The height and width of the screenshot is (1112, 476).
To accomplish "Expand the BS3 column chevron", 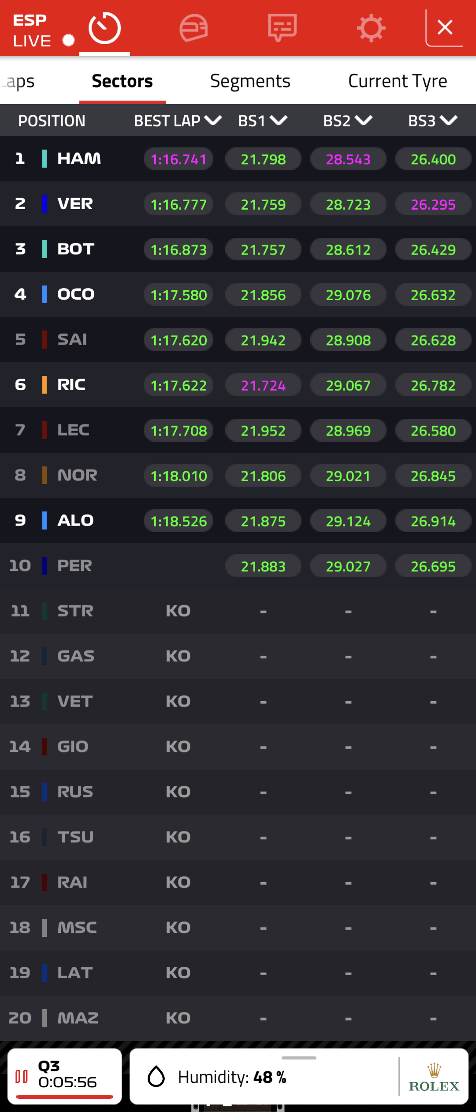I will tap(449, 120).
